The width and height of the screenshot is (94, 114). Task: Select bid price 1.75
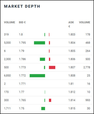coord(22,108)
